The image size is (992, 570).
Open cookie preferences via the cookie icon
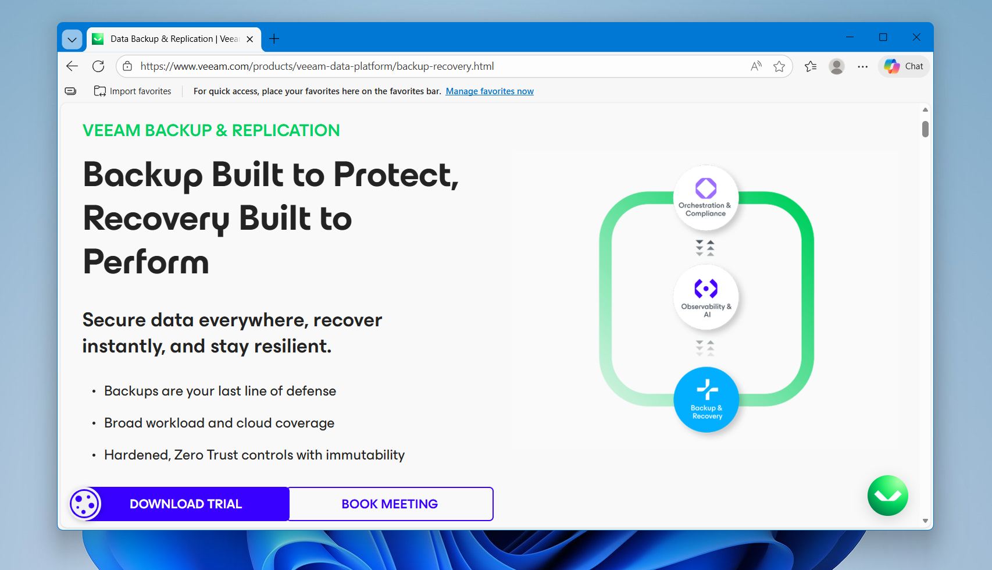pos(84,504)
